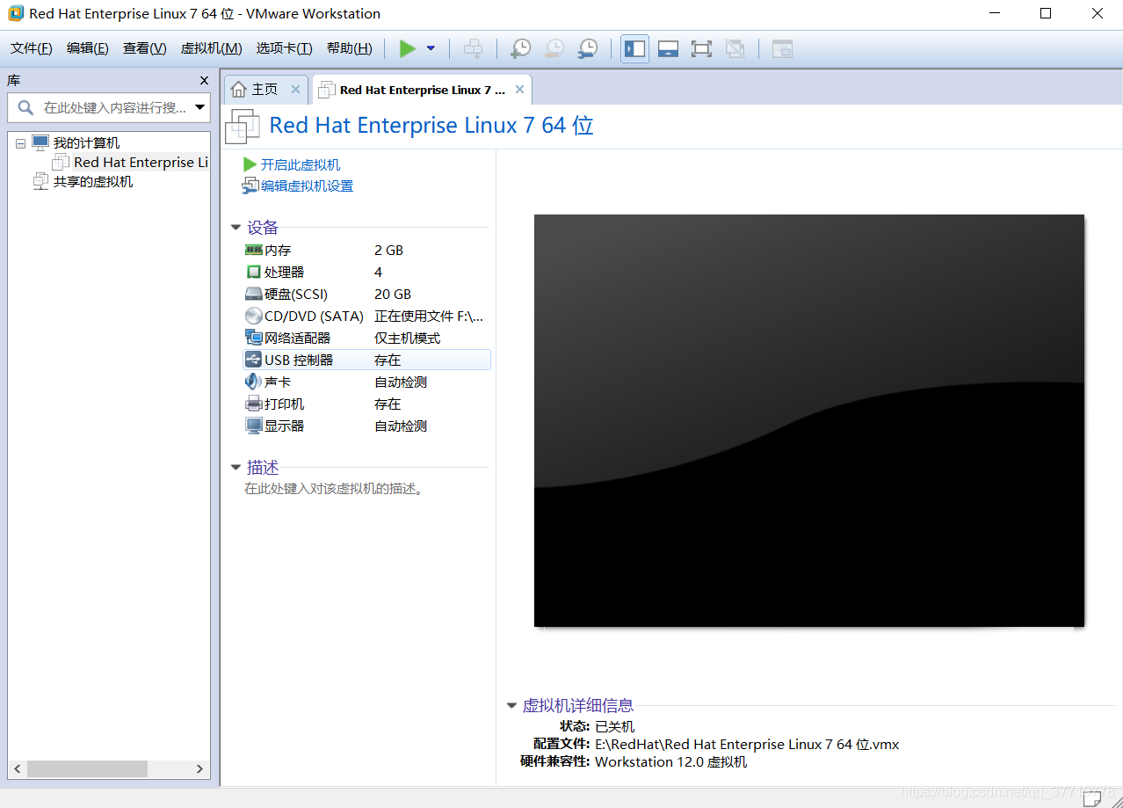The width and height of the screenshot is (1123, 808).
Task: Take a snapshot of the virtual machine
Action: [520, 48]
